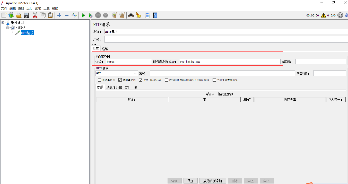Viewport: 348px width, 184px height.
Task: Clear results with single broom gear icon
Action: [x=114, y=15]
